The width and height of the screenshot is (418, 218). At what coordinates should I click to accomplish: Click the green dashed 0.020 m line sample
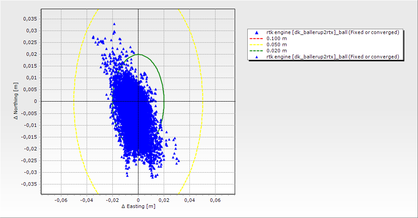pos(256,51)
